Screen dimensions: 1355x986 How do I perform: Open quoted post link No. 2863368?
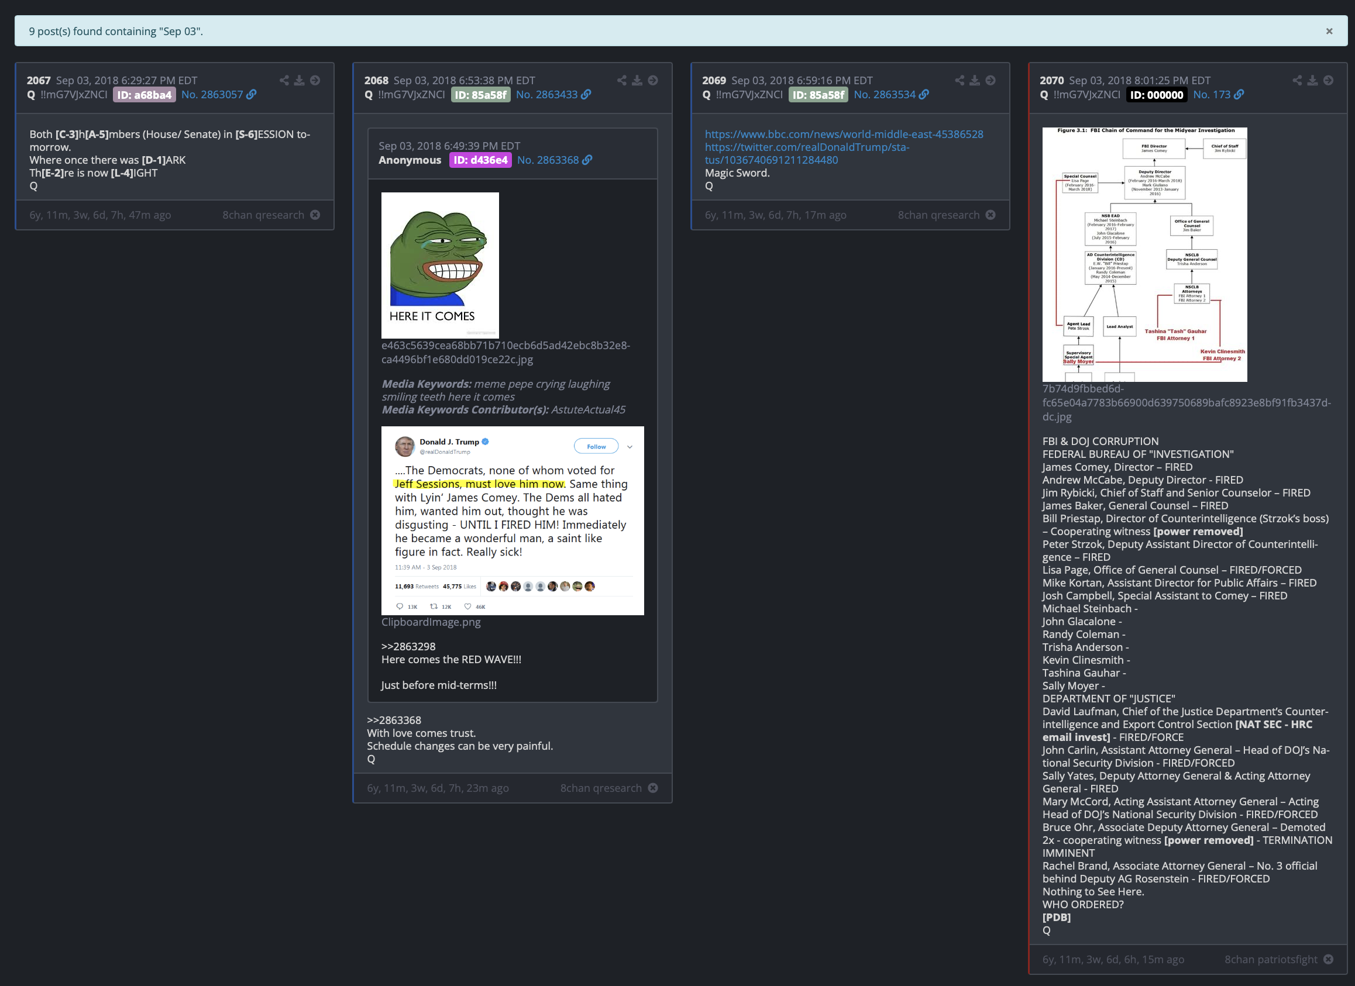pos(555,160)
